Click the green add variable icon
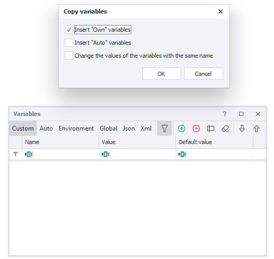Screen dimensions: 274x259 (182, 128)
